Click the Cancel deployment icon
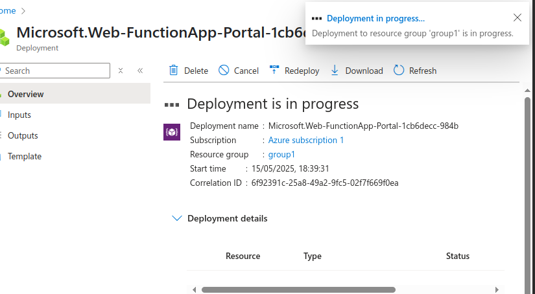This screenshot has height=294, width=535. pyautogui.click(x=224, y=71)
